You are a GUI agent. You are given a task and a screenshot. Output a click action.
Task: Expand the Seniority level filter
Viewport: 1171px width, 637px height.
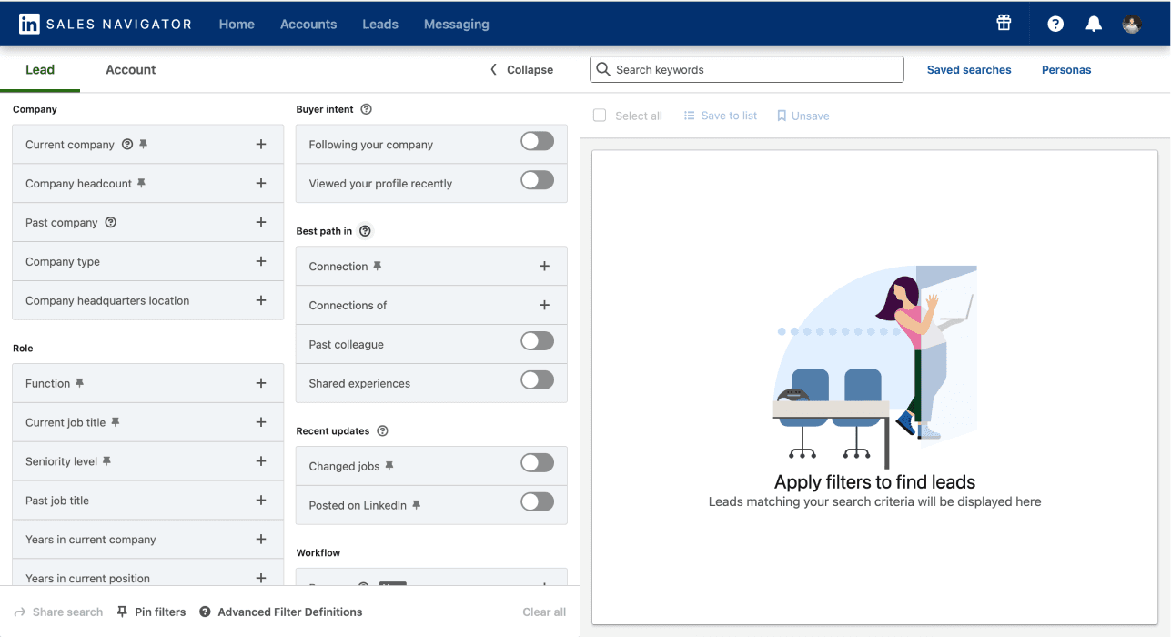(x=262, y=460)
